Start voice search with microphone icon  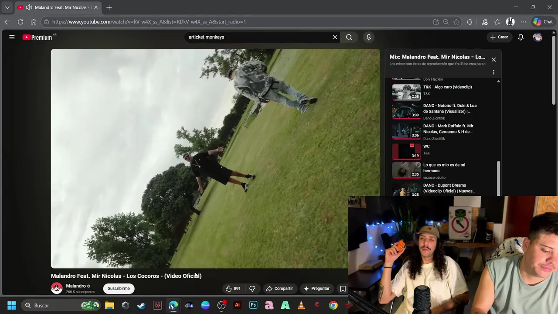pos(369,37)
